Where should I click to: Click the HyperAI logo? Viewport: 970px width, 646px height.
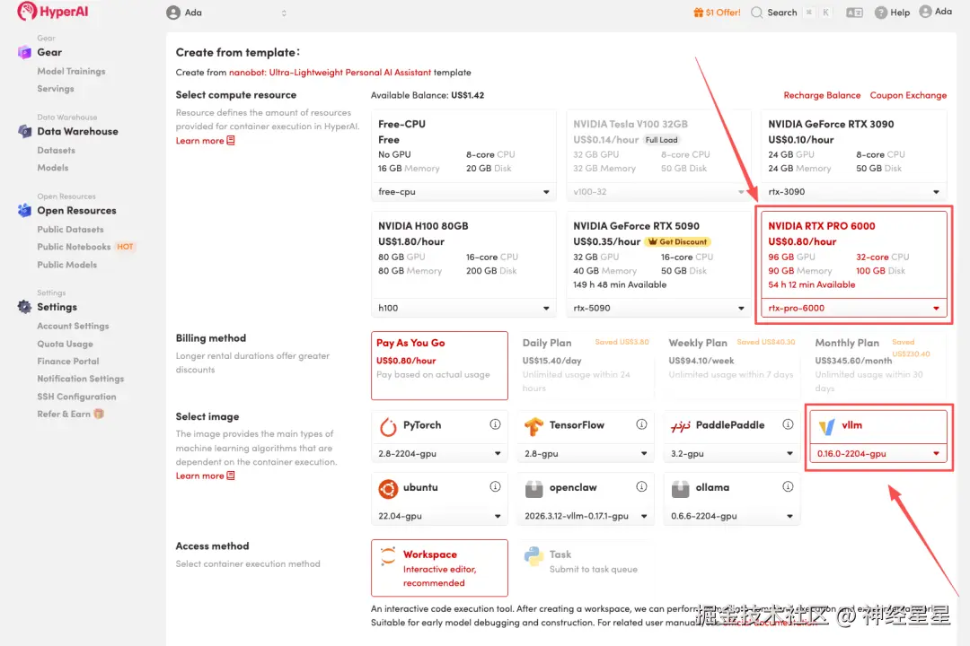pos(53,11)
